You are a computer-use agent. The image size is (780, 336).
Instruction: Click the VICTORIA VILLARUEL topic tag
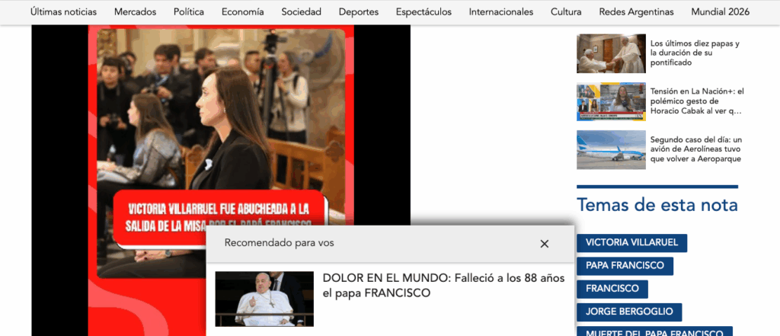(x=631, y=243)
